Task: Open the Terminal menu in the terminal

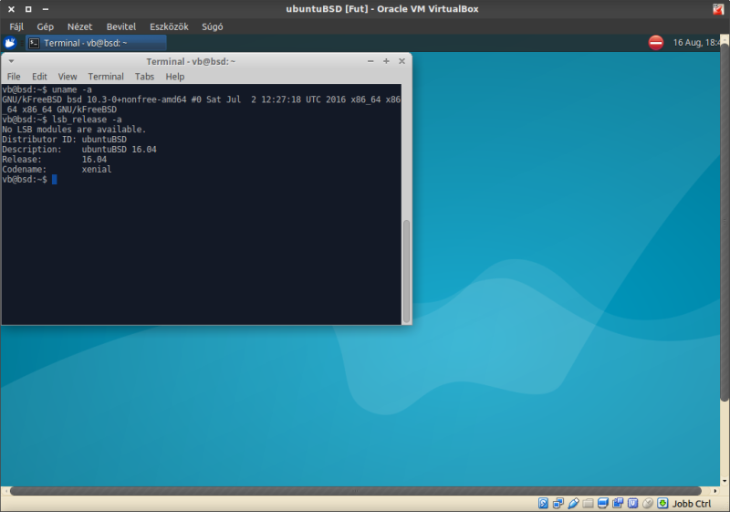Action: (106, 77)
